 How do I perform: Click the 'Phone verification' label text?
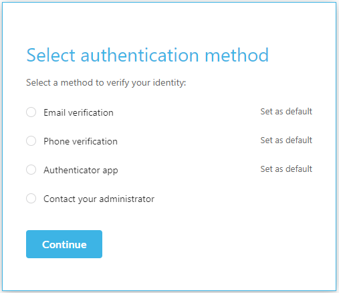(80, 141)
